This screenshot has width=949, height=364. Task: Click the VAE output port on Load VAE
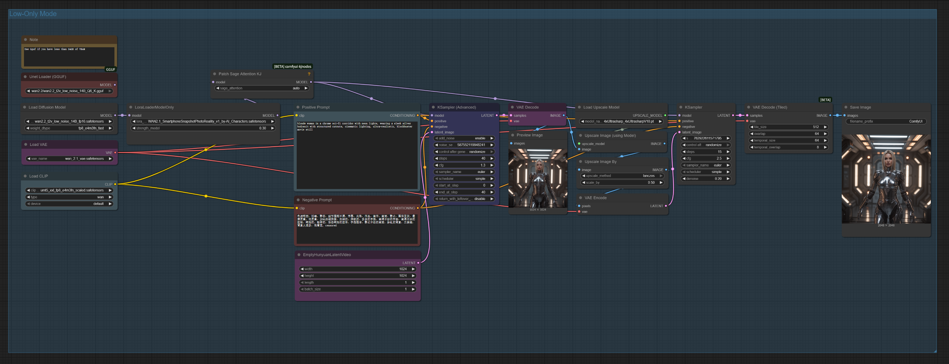115,153
